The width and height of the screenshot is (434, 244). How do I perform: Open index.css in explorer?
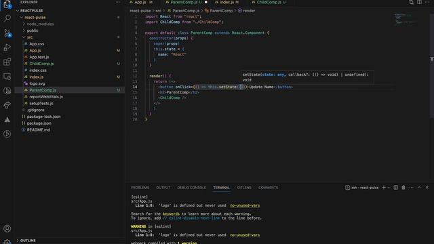[x=38, y=70]
